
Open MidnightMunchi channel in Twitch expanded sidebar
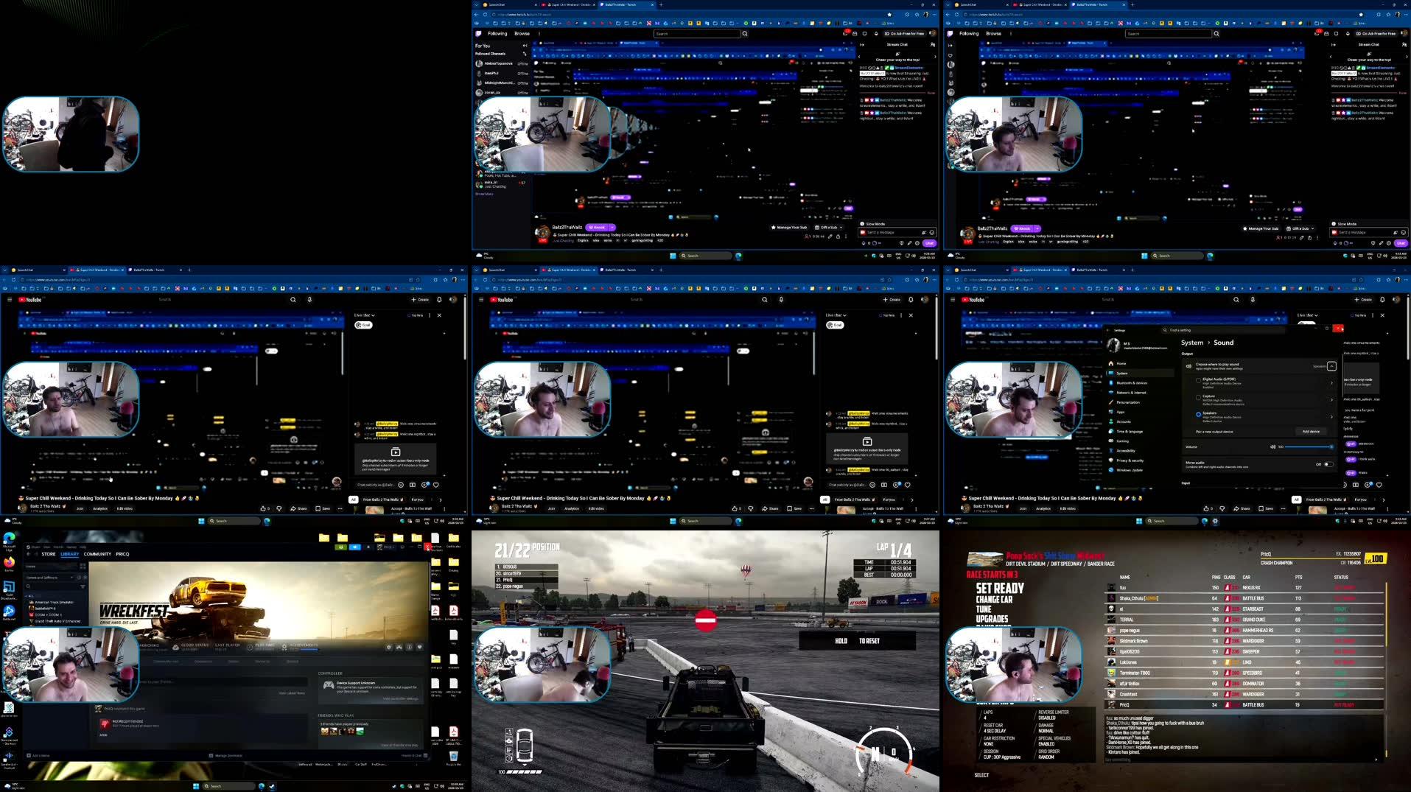502,83
